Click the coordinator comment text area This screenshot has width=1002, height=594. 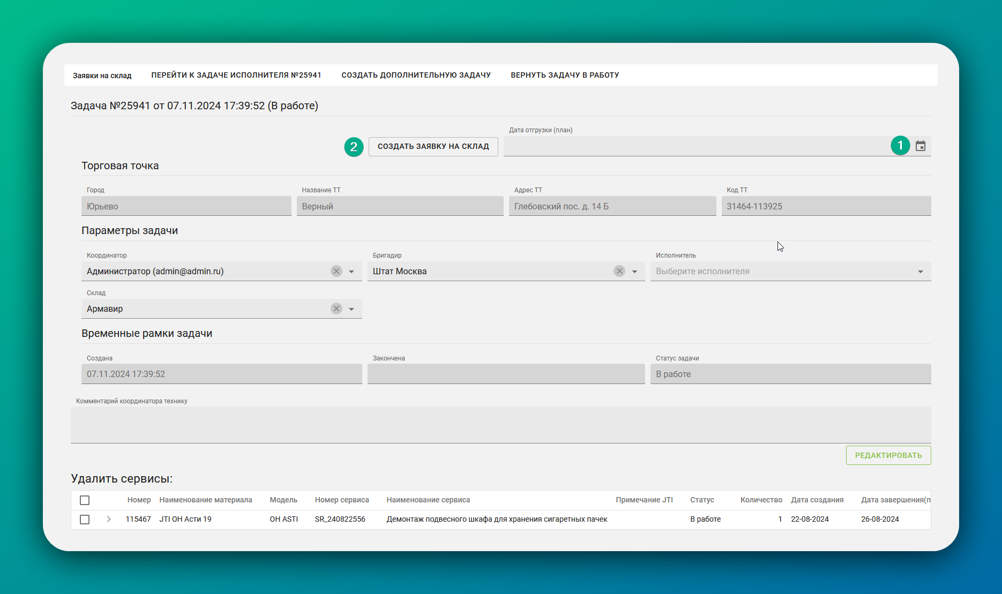tap(501, 425)
